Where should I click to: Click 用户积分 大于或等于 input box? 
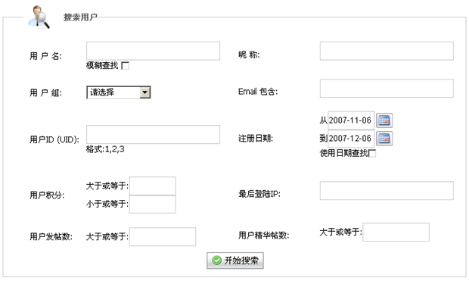point(153,186)
